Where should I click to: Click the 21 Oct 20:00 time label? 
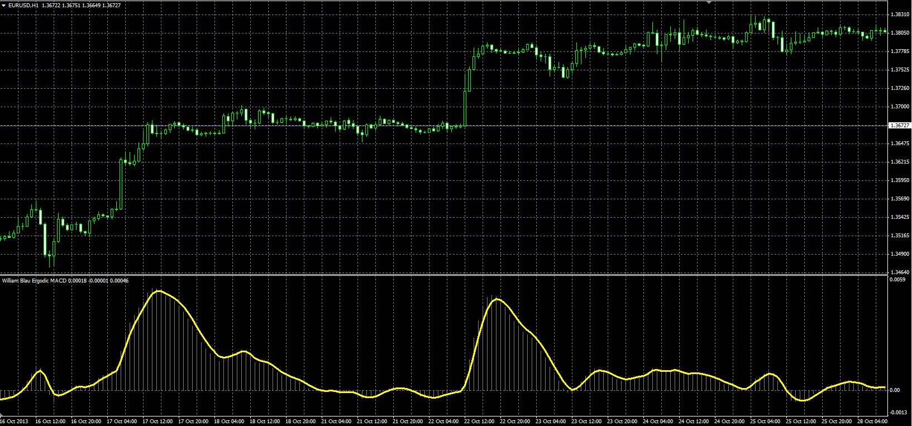click(x=408, y=422)
